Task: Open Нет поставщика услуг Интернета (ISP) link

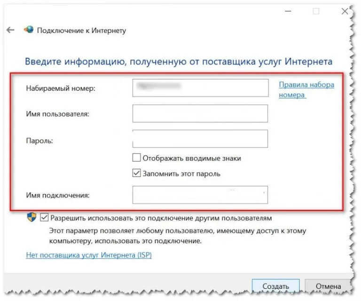Action: click(89, 255)
